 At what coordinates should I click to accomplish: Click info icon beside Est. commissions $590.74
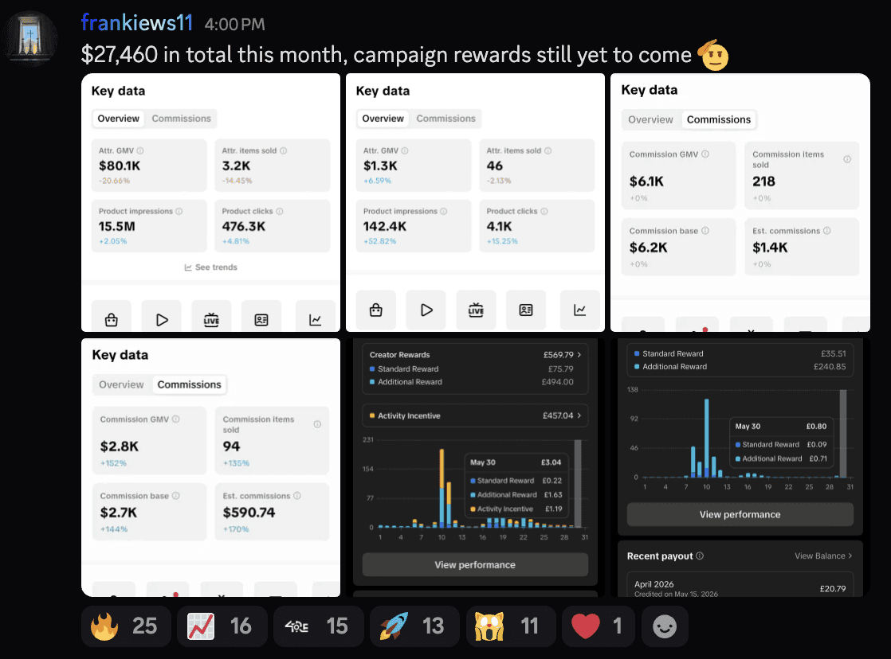tap(297, 496)
